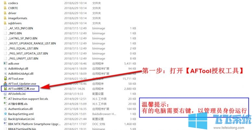Viewport: 252px width, 130px height.
Task: Select file AFTool授权工具.exe by name
Action: click(21, 89)
